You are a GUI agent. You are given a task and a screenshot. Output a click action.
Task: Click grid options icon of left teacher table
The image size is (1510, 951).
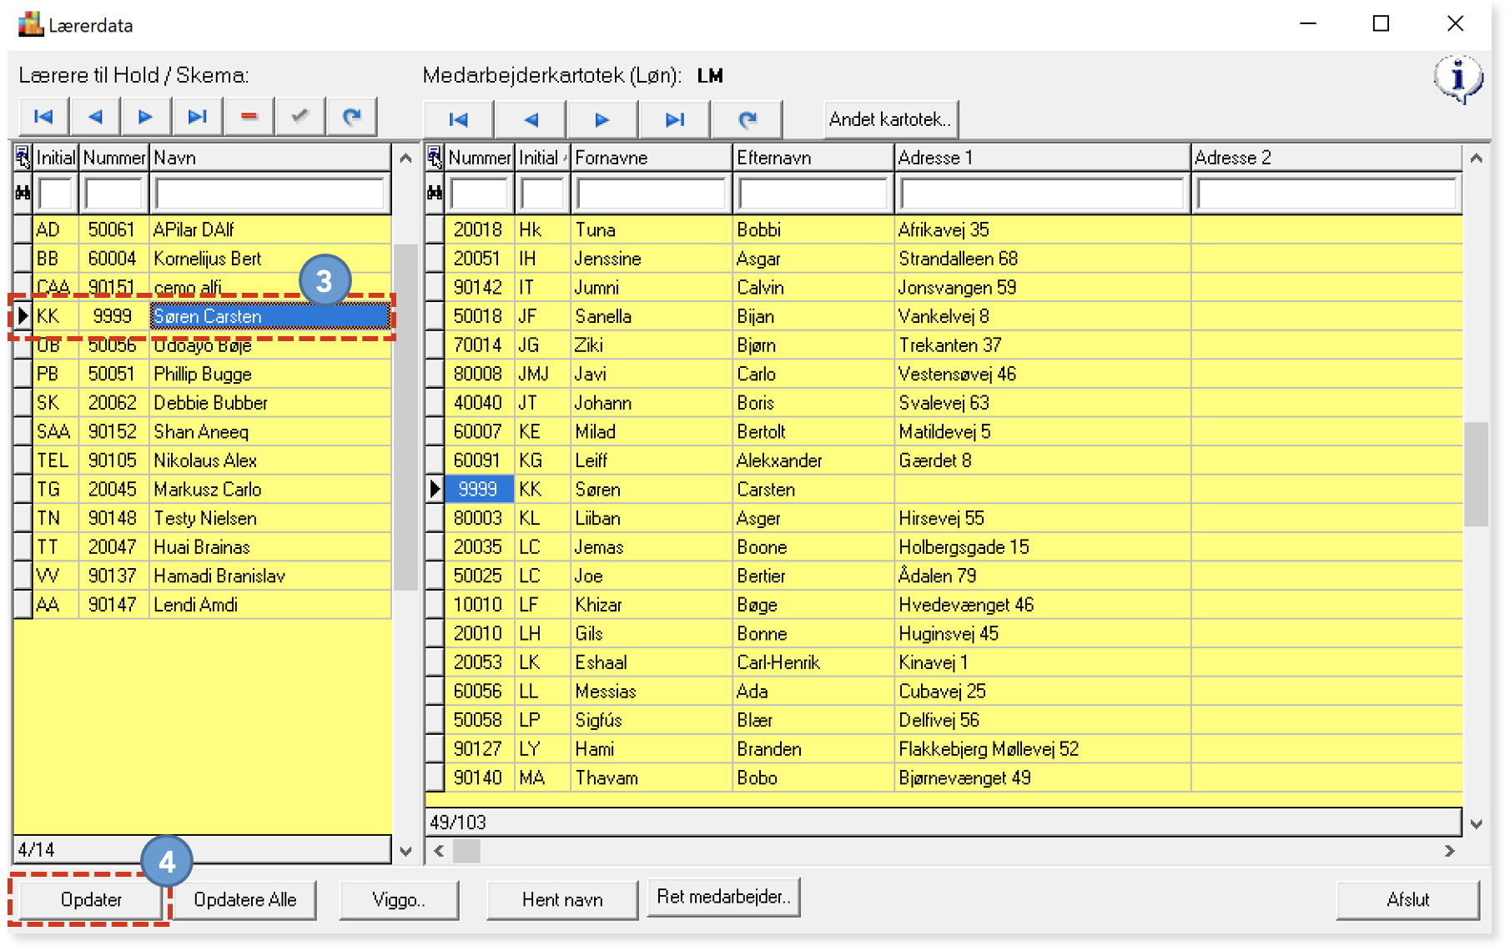coord(23,157)
